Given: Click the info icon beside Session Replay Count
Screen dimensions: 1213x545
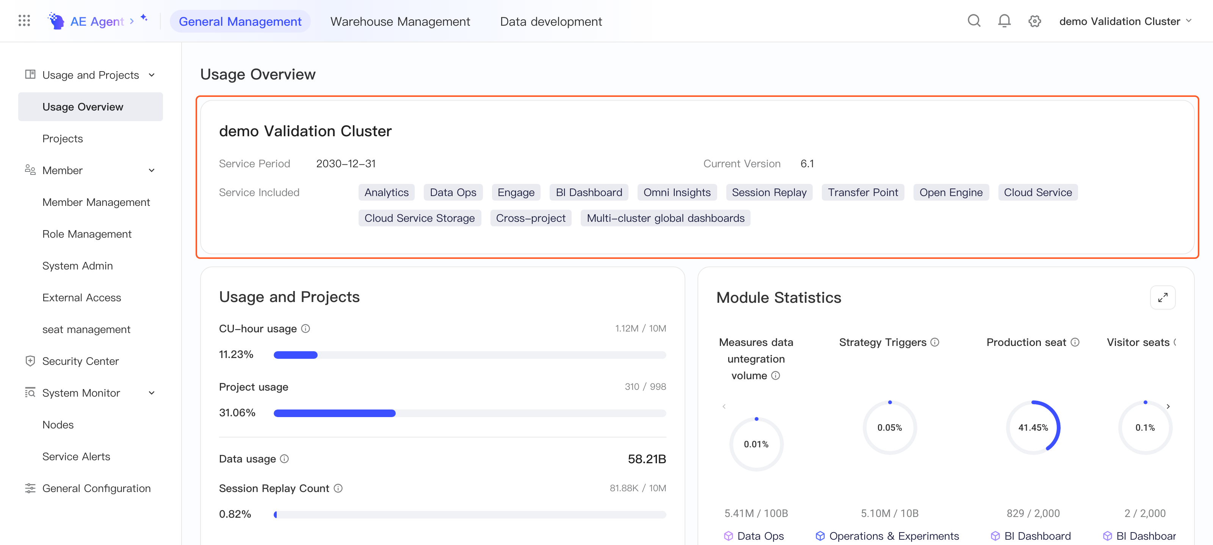Looking at the screenshot, I should click(338, 488).
